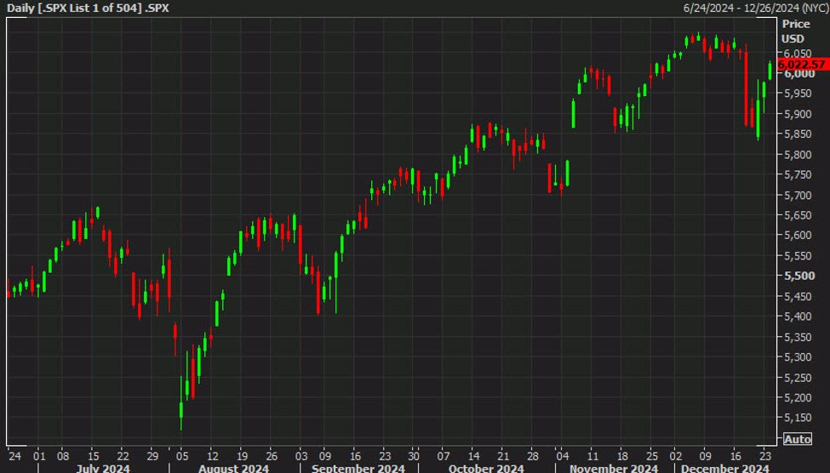Select the November 2024 month label
830x473 pixels.
[613, 467]
